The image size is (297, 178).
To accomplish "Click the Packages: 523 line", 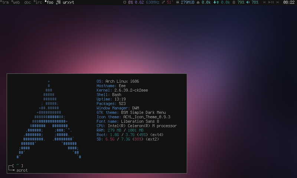I will [111, 104].
